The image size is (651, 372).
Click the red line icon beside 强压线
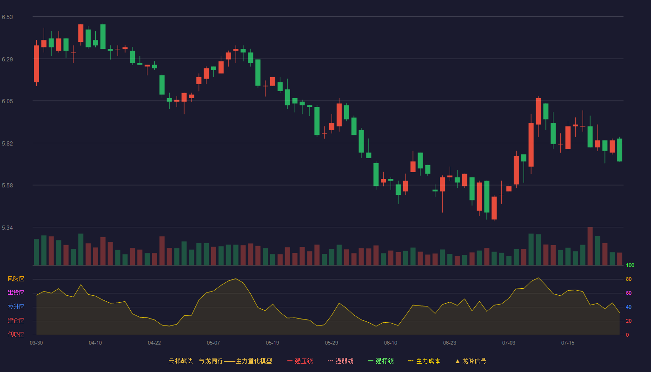coord(290,361)
